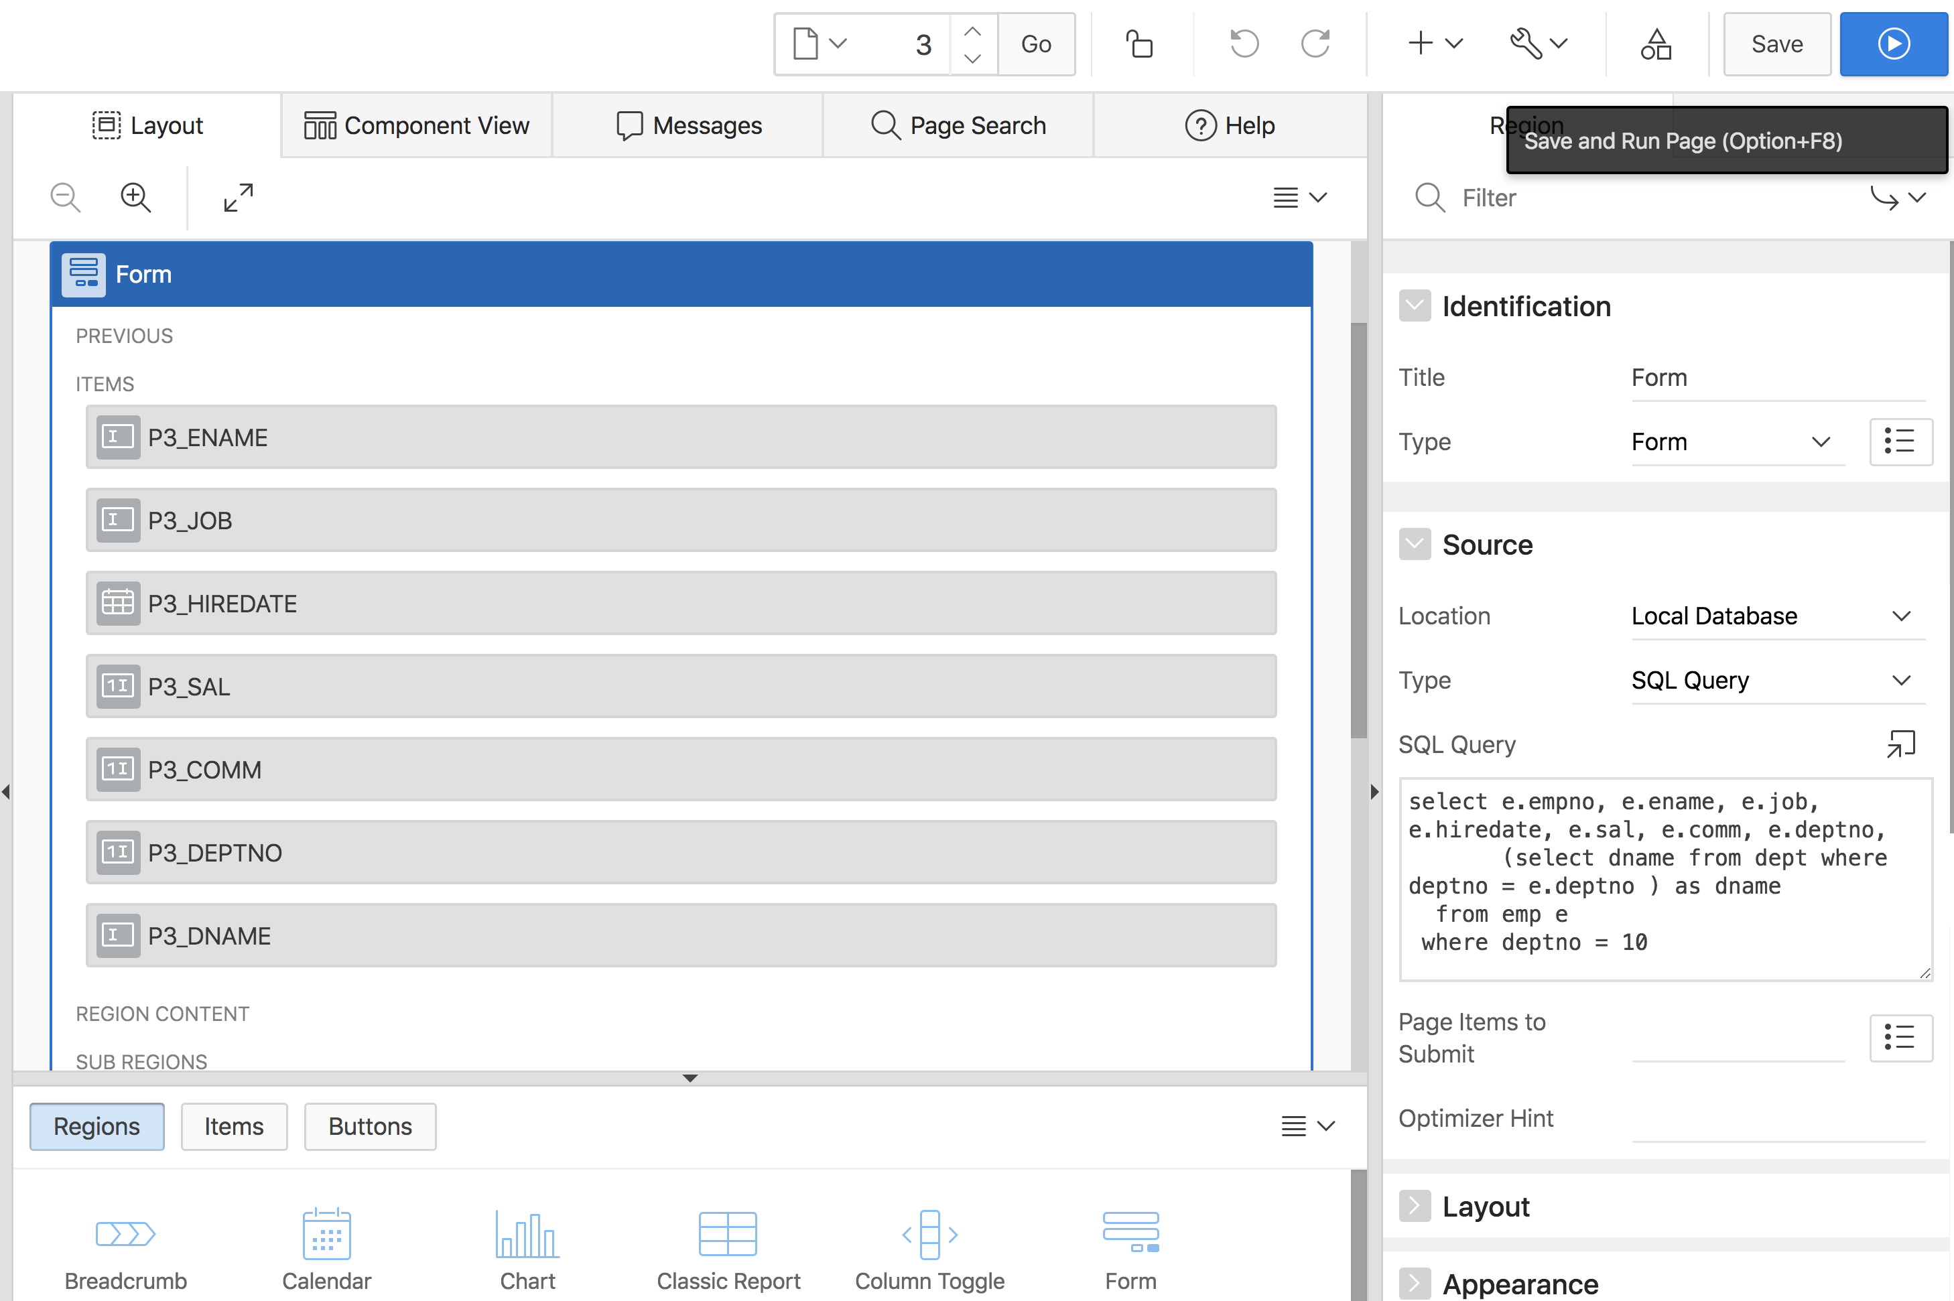Click the Save and Run Page play button
Viewport: 1954px width, 1301px height.
[x=1892, y=44]
